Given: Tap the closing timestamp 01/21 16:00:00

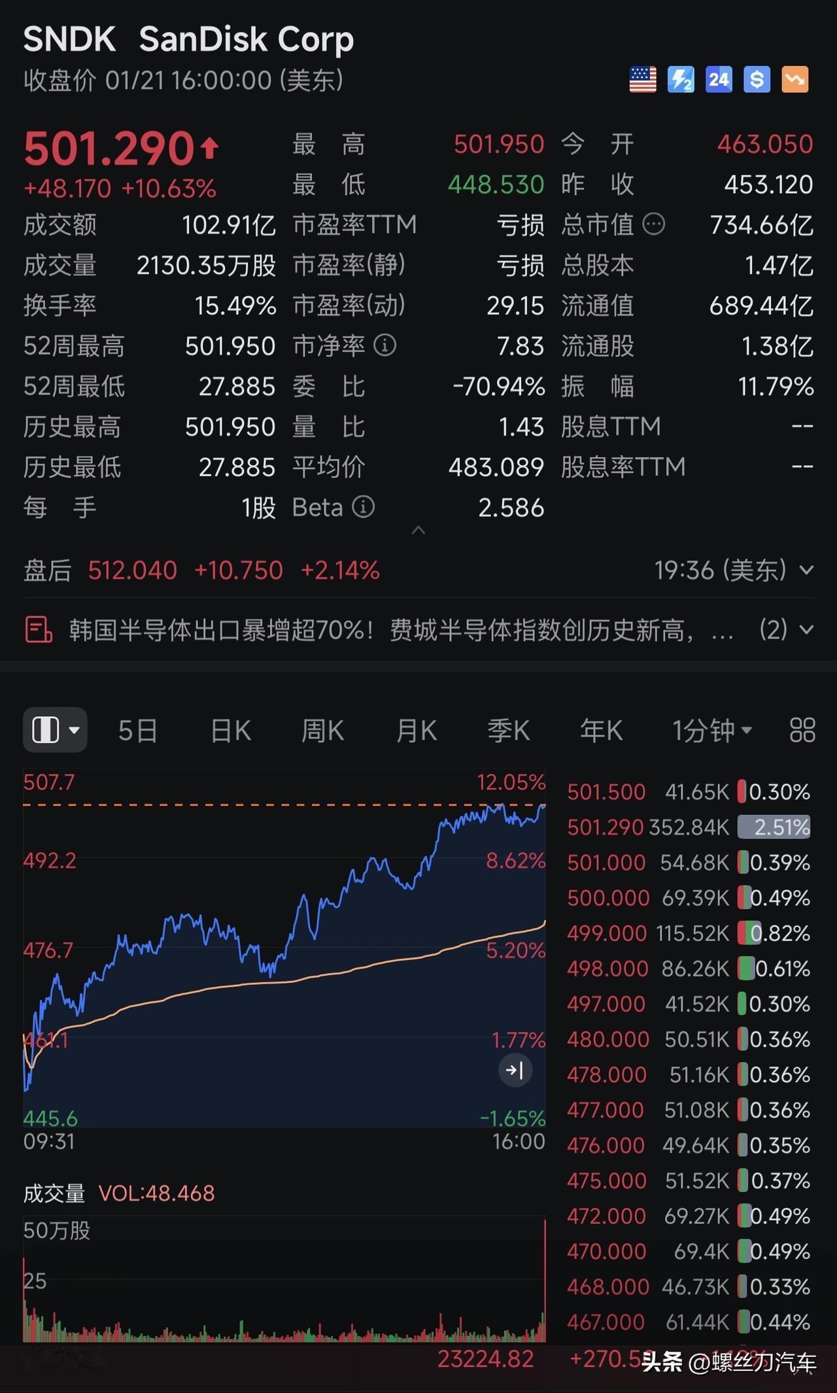Looking at the screenshot, I should [188, 80].
